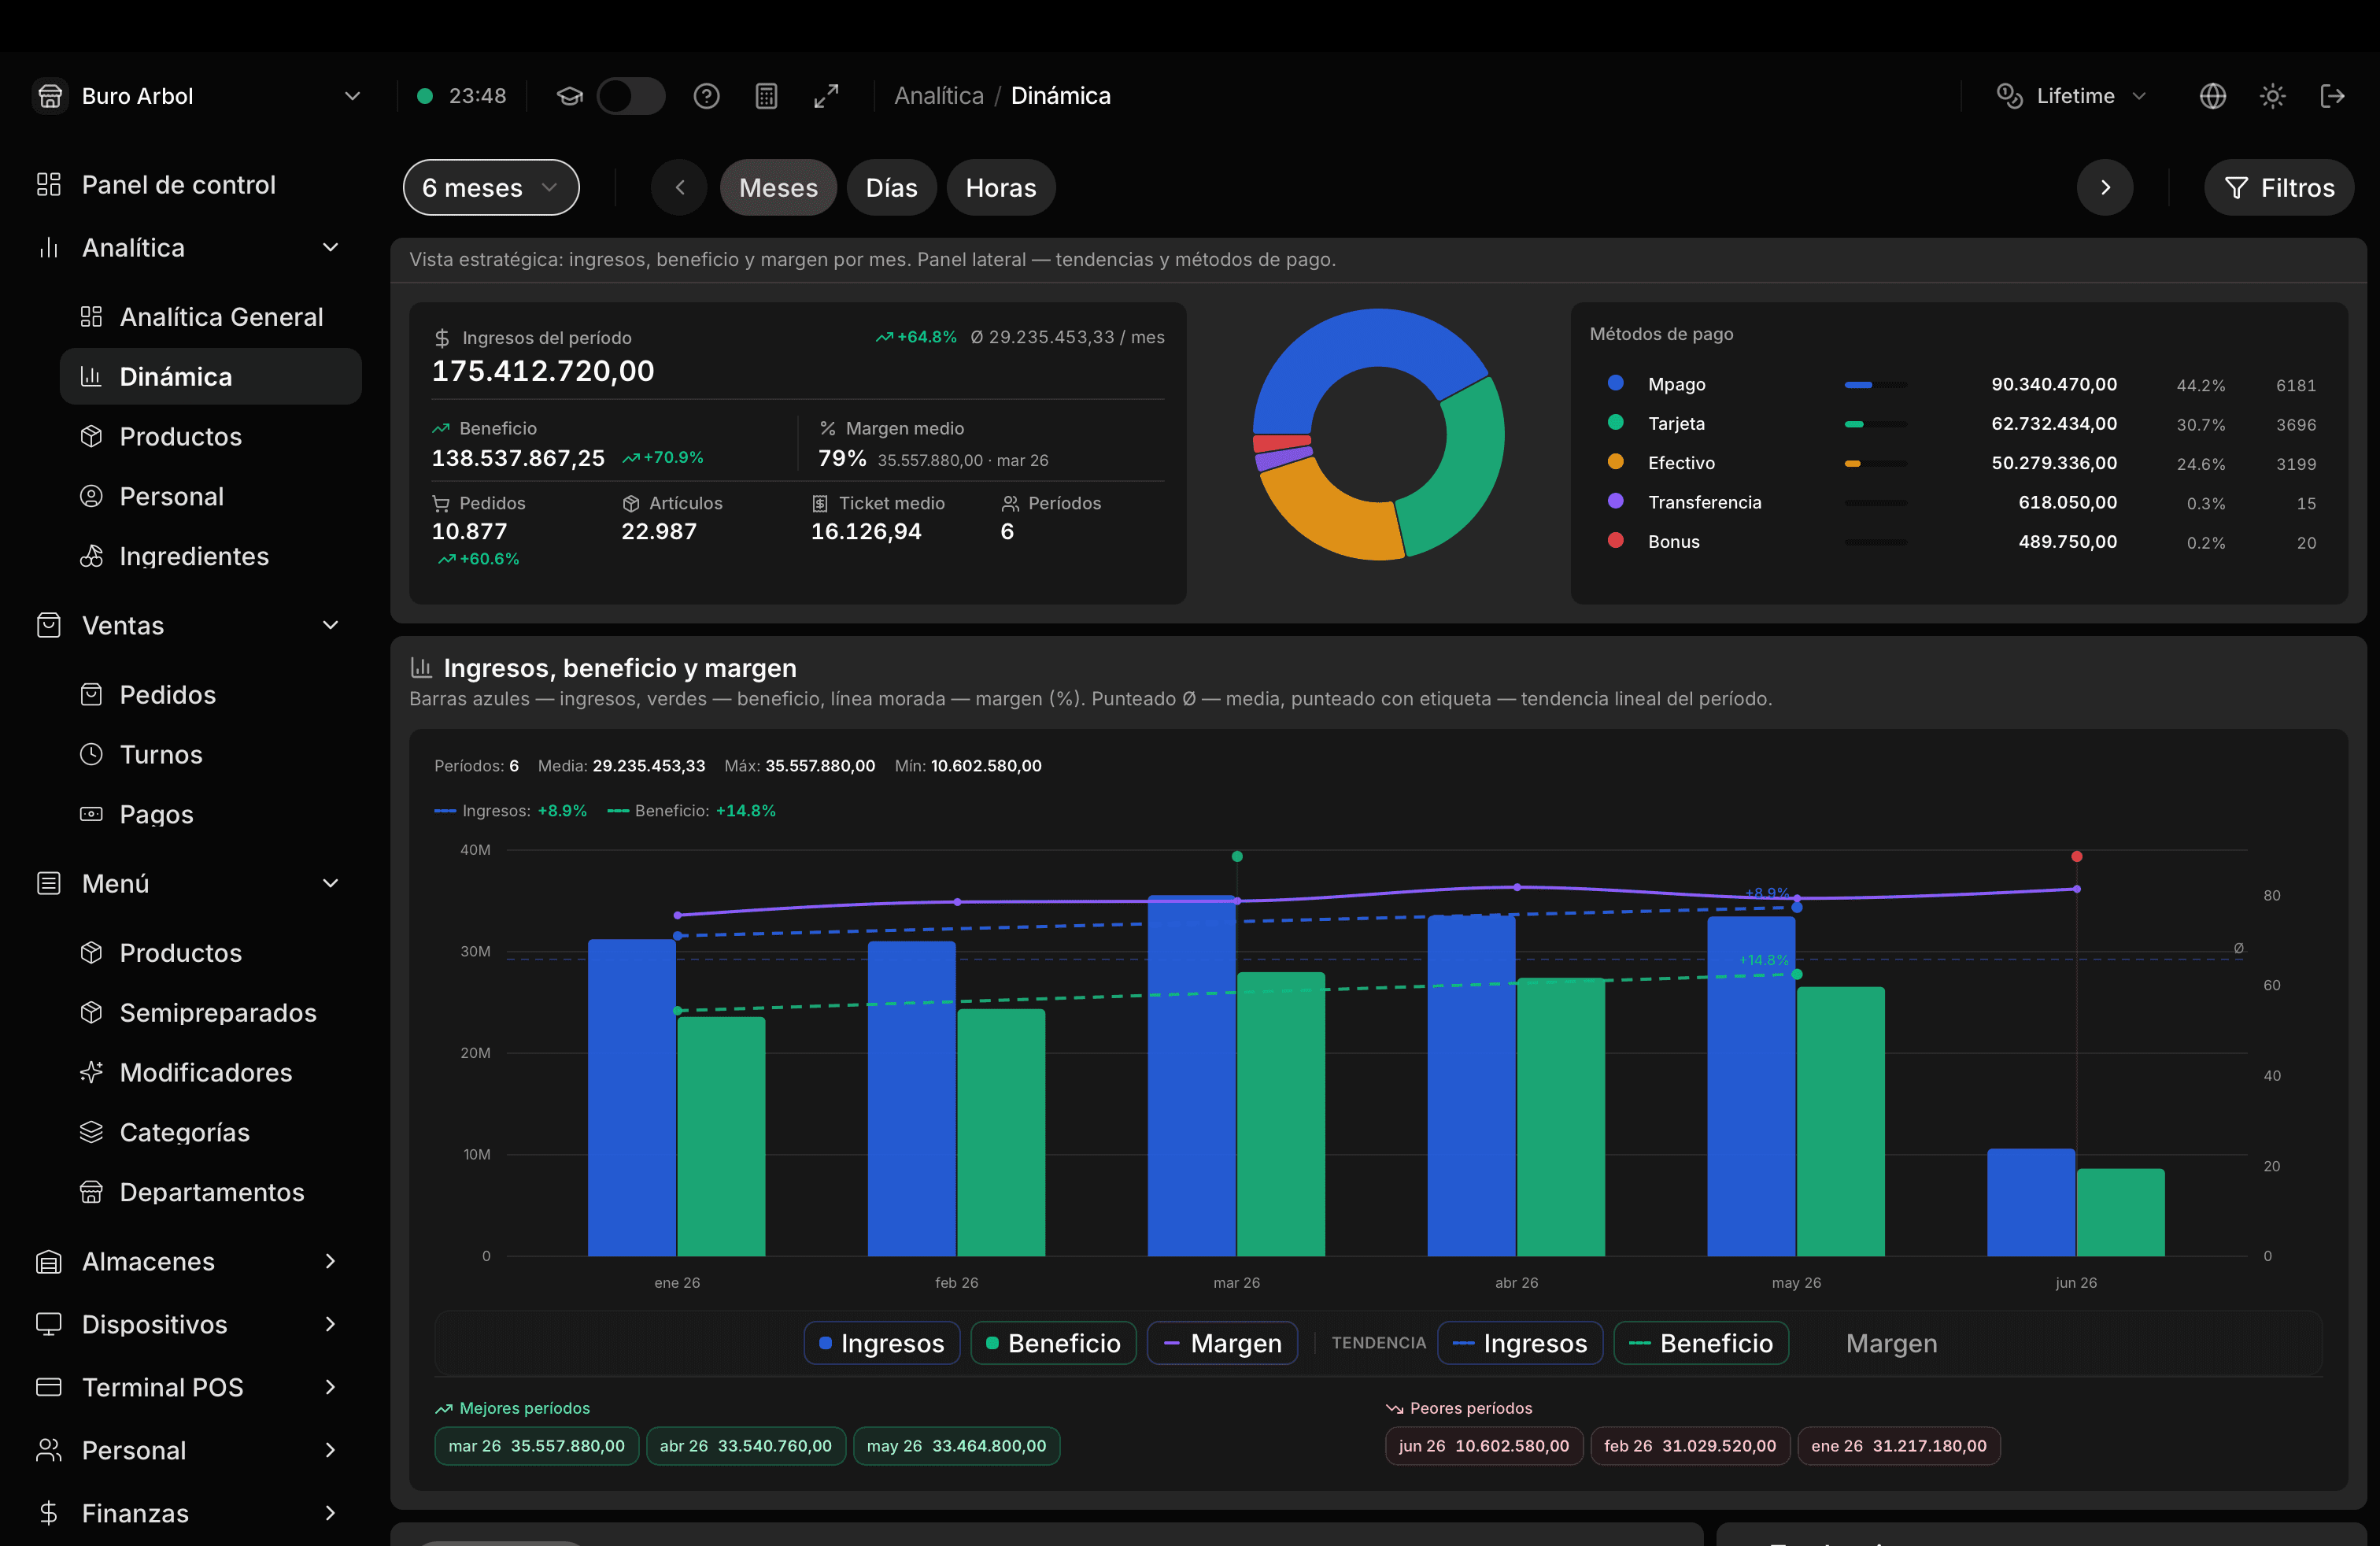Toggle the training mode switch

click(x=631, y=96)
